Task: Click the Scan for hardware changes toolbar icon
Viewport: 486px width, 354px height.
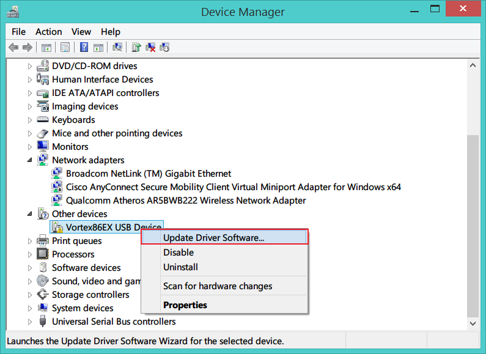Action: pyautogui.click(x=118, y=47)
